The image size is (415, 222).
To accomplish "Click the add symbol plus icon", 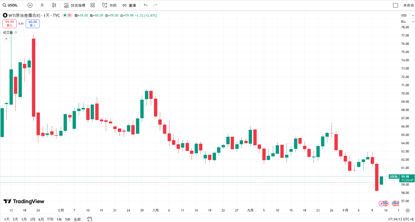I will click(30, 5).
